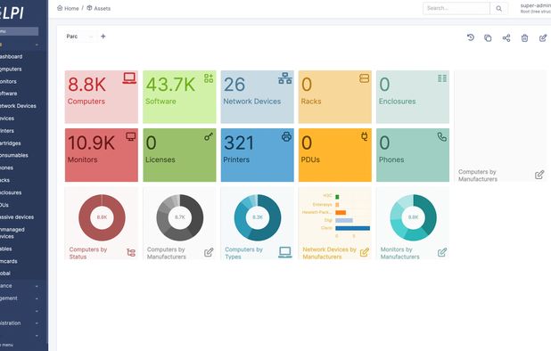The height and width of the screenshot is (351, 551).
Task: Add a new dashboard with plus icon
Action: point(103,37)
